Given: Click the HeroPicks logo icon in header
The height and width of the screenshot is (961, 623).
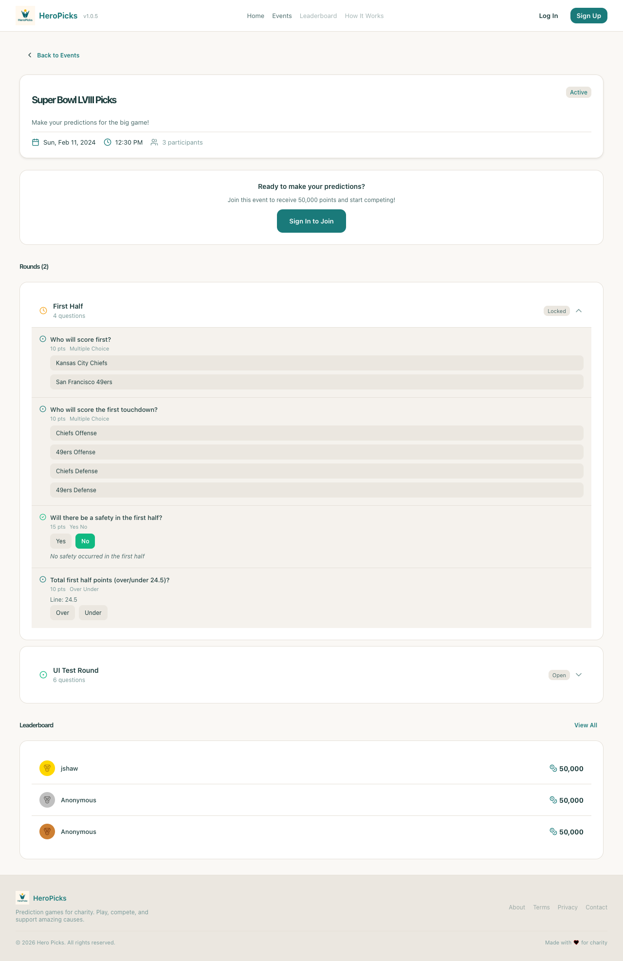Looking at the screenshot, I should pos(25,16).
